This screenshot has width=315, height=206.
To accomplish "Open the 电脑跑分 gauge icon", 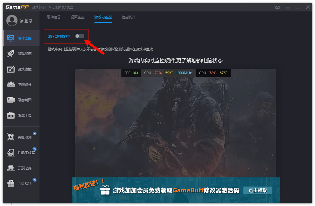I will pyautogui.click(x=11, y=84).
